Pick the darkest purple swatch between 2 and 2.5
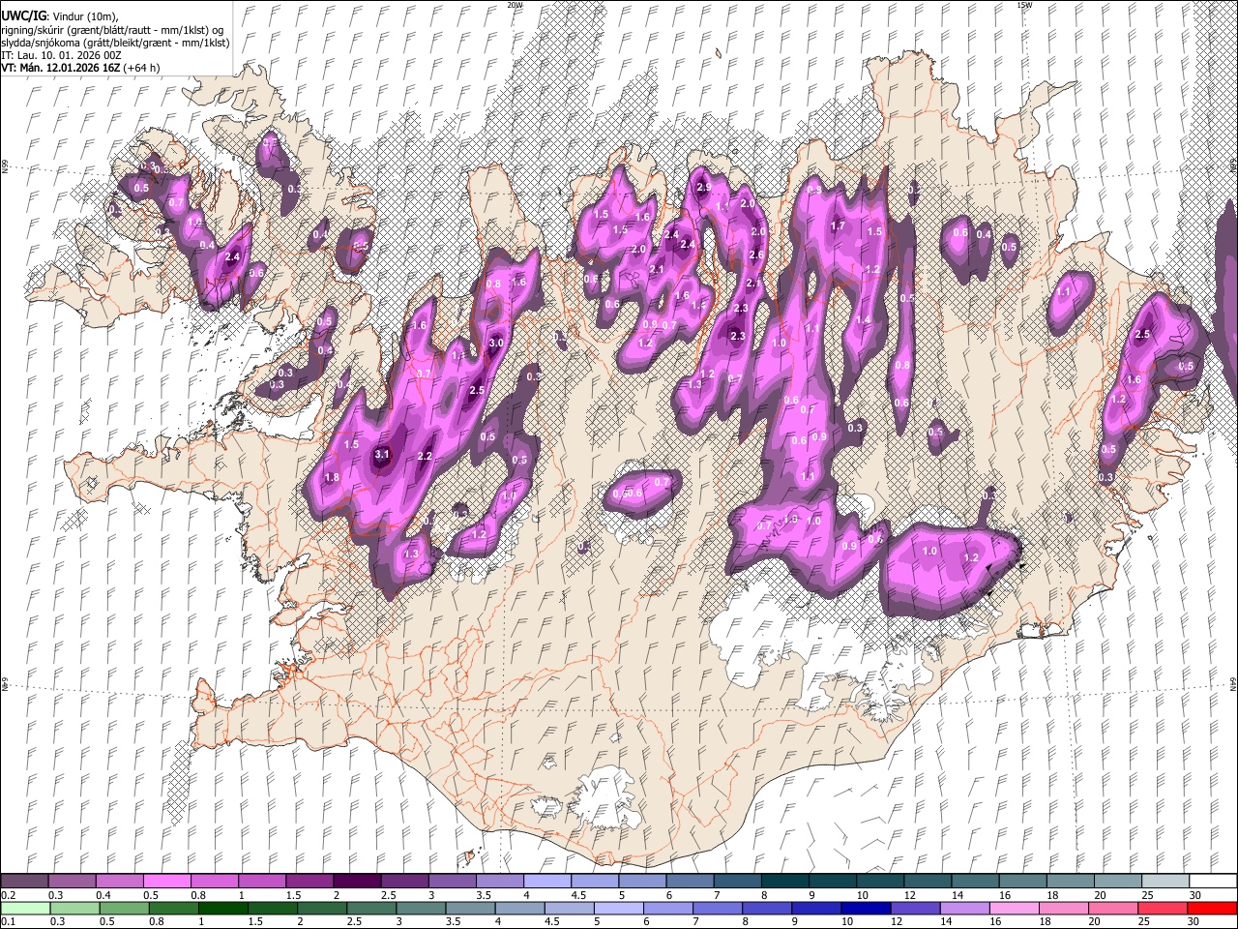Image resolution: width=1238 pixels, height=929 pixels. coord(357,882)
